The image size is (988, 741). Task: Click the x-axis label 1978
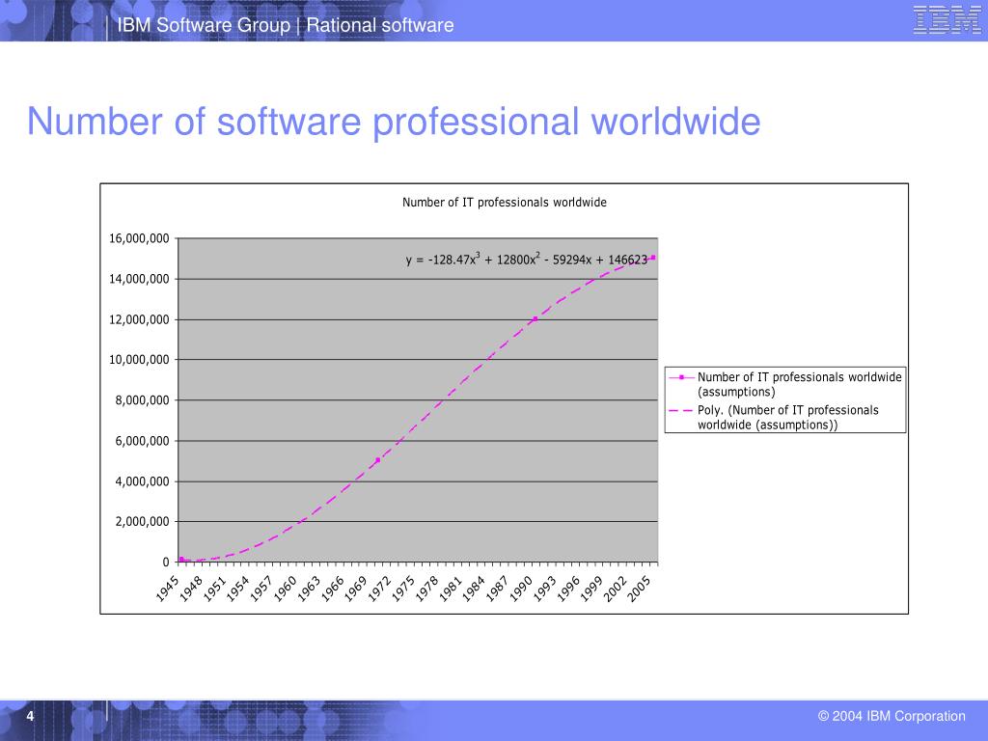coord(427,590)
